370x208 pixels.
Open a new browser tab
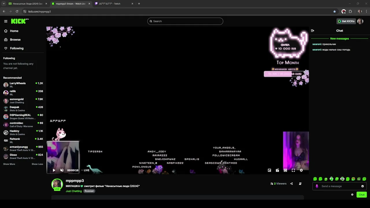tap(139, 4)
